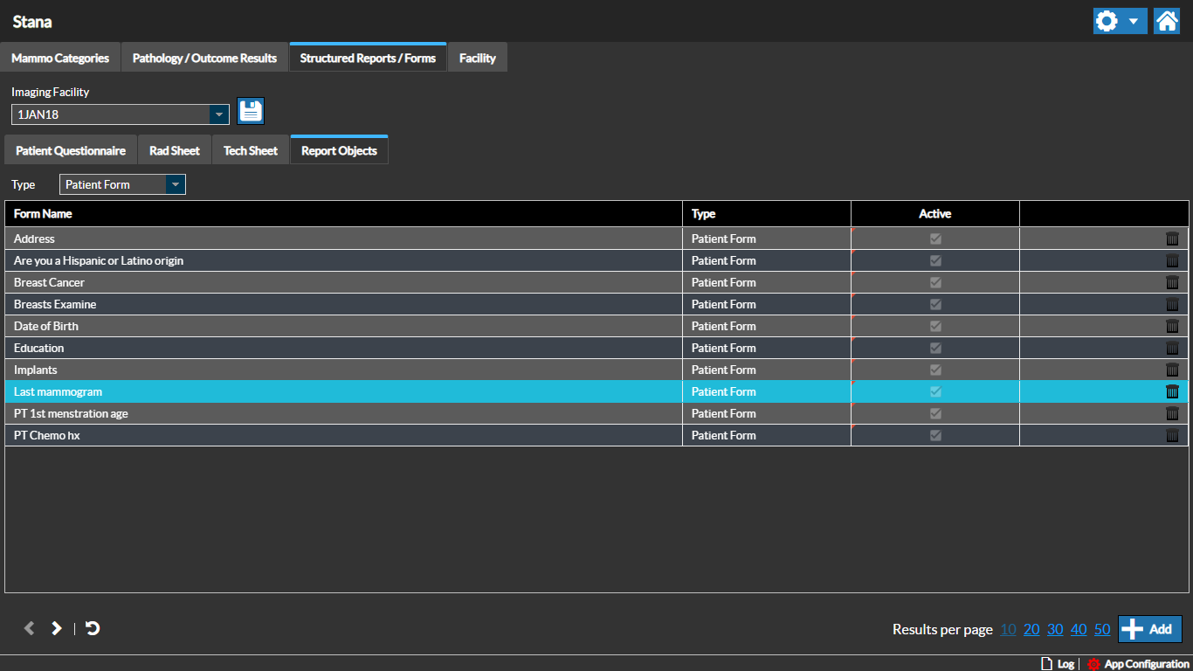Open the Log from status bar

click(1058, 664)
